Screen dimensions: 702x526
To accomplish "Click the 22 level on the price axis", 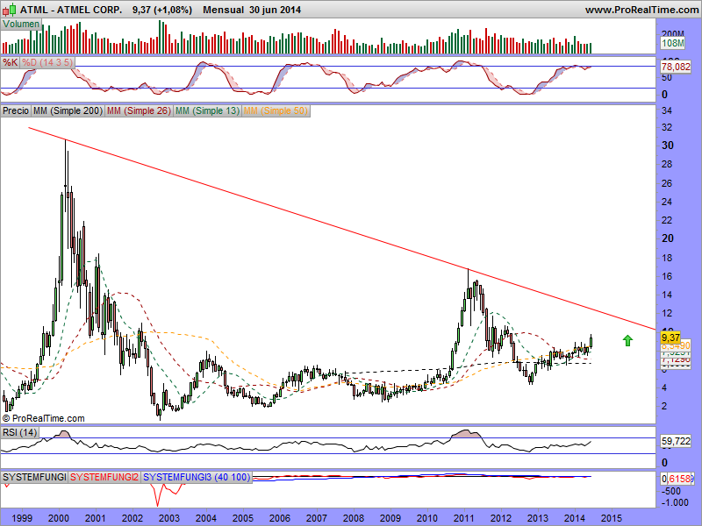I will pyautogui.click(x=667, y=220).
